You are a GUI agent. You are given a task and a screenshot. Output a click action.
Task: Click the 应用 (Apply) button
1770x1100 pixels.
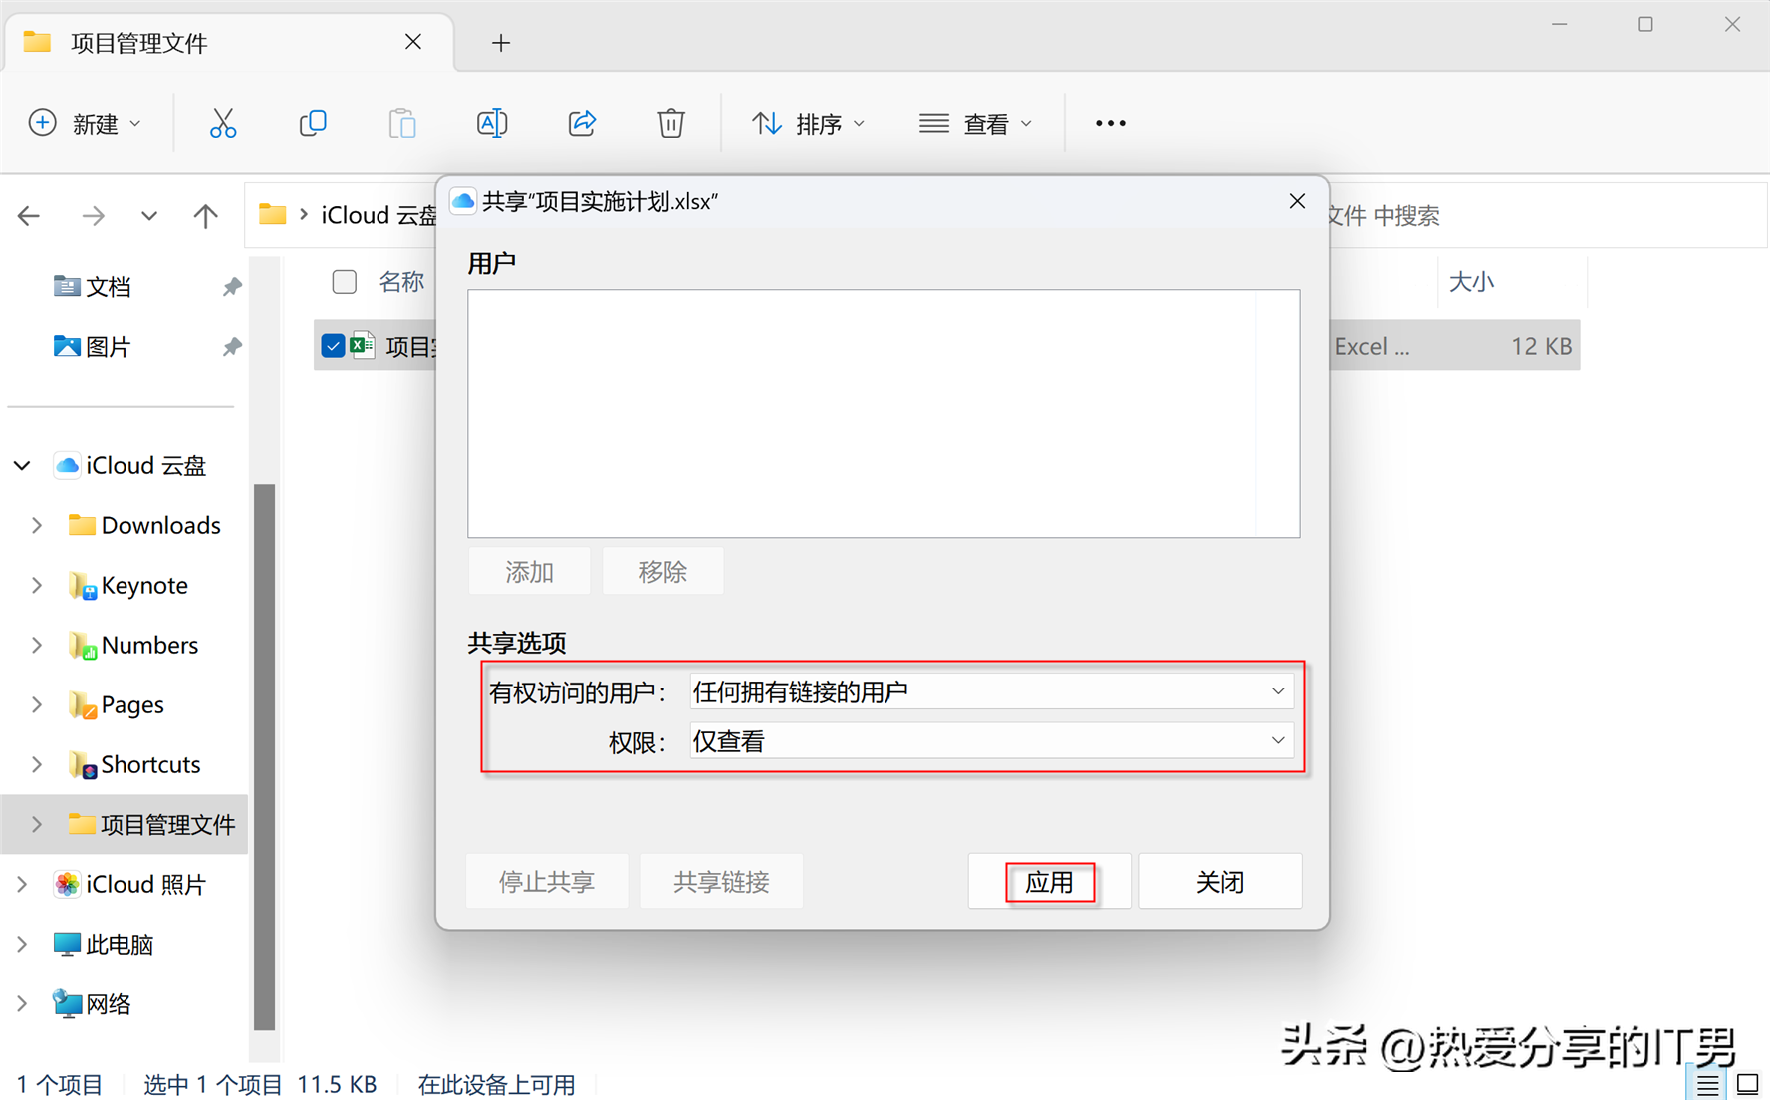[1049, 882]
